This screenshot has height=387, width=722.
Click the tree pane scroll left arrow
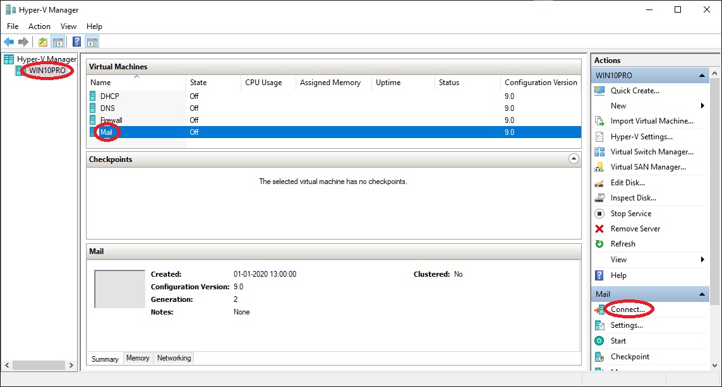(7, 366)
